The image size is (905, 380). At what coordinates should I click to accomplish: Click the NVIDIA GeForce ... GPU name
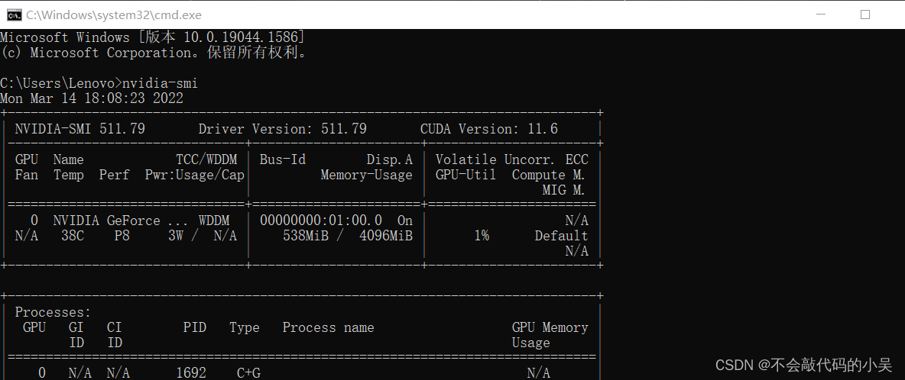(x=120, y=221)
